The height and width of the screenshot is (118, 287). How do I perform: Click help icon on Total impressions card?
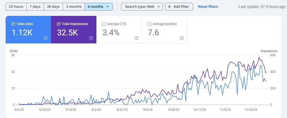point(91,38)
